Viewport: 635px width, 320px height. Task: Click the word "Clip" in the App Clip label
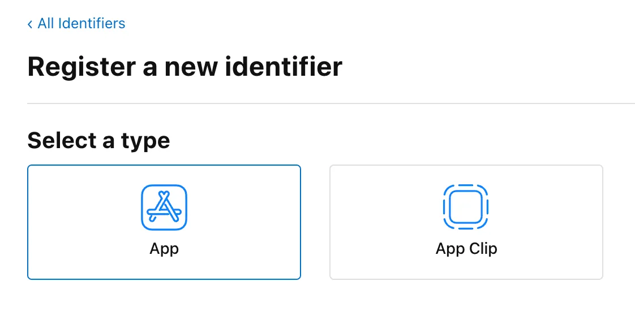click(x=483, y=249)
